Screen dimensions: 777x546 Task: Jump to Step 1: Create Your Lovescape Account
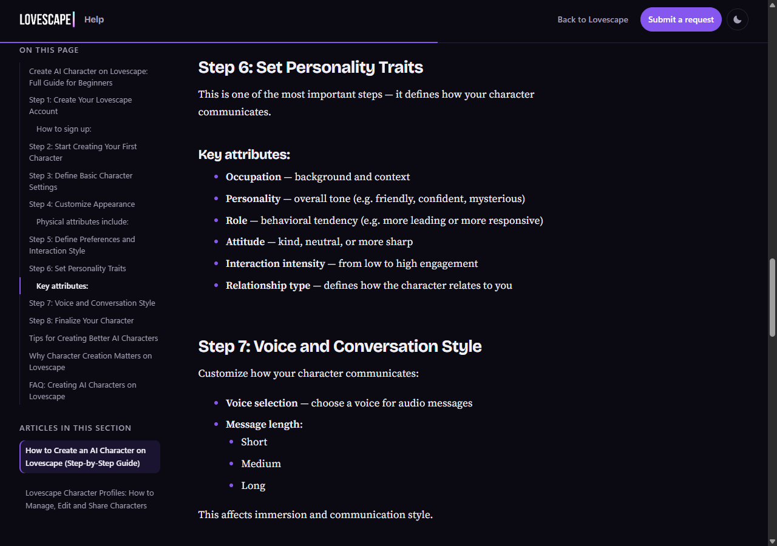81,106
